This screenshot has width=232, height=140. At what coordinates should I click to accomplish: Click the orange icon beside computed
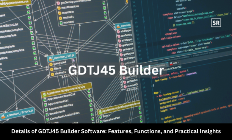(51, 64)
